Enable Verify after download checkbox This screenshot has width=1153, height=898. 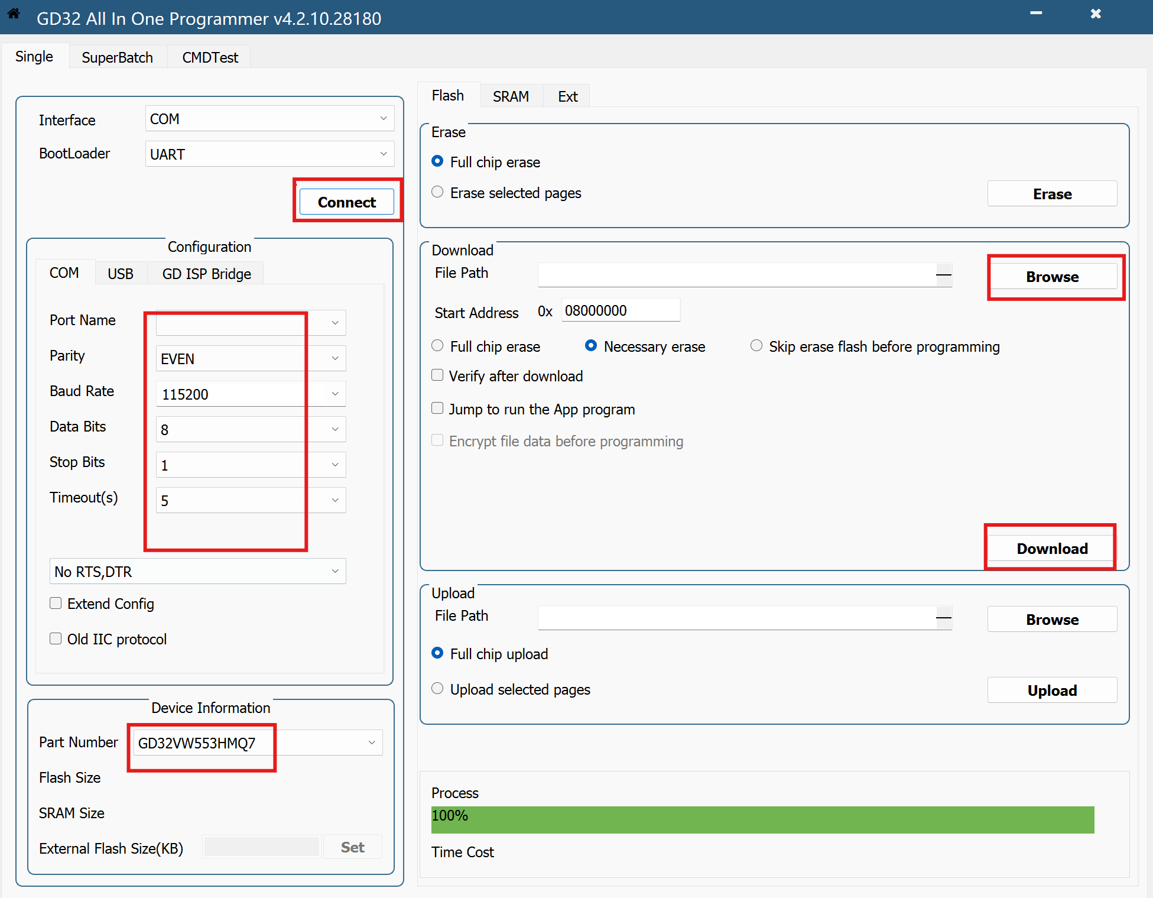point(437,375)
